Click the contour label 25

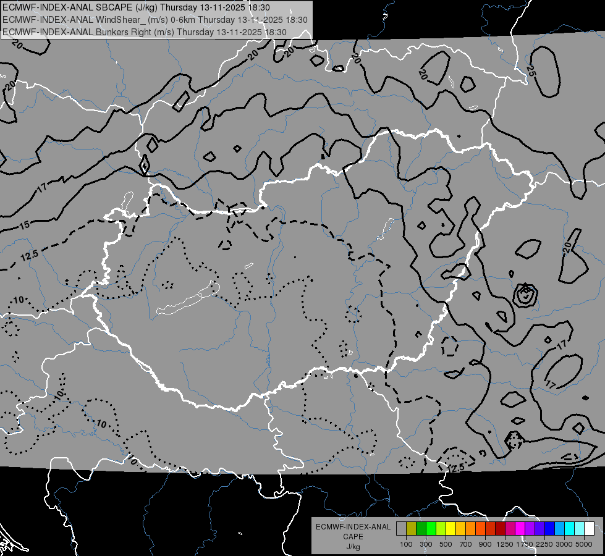pyautogui.click(x=531, y=70)
